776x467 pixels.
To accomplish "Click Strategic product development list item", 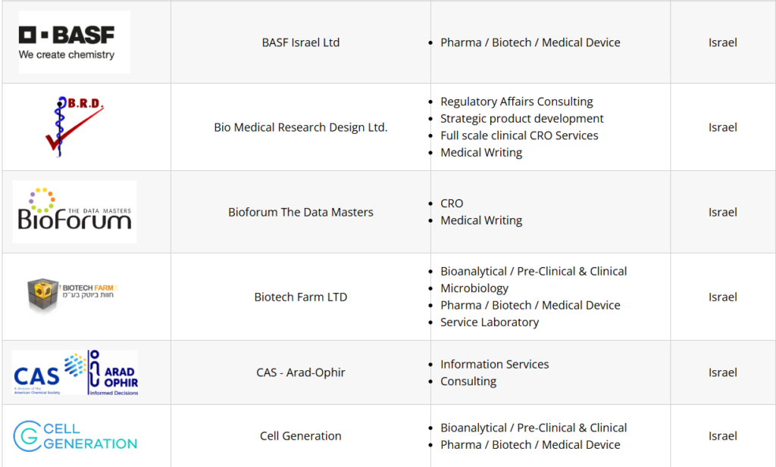I will click(521, 119).
